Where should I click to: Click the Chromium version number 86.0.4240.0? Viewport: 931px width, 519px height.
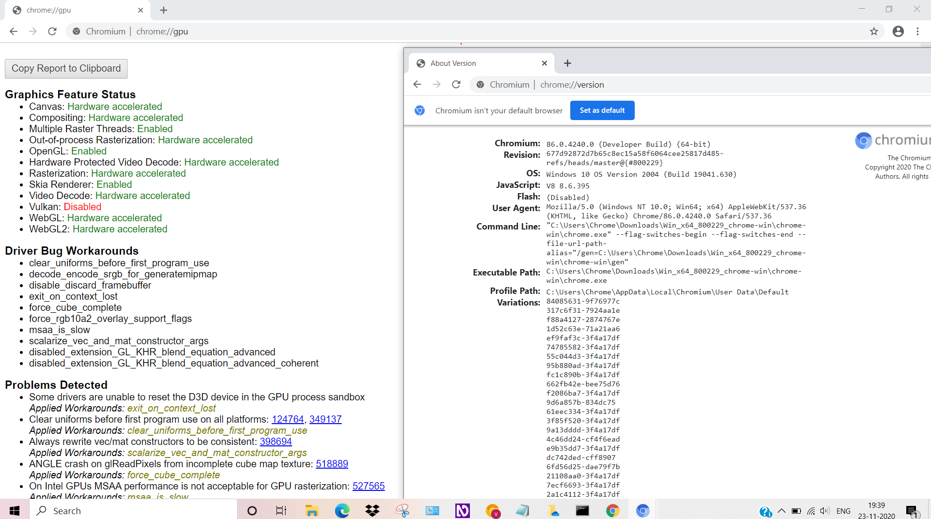[570, 144]
